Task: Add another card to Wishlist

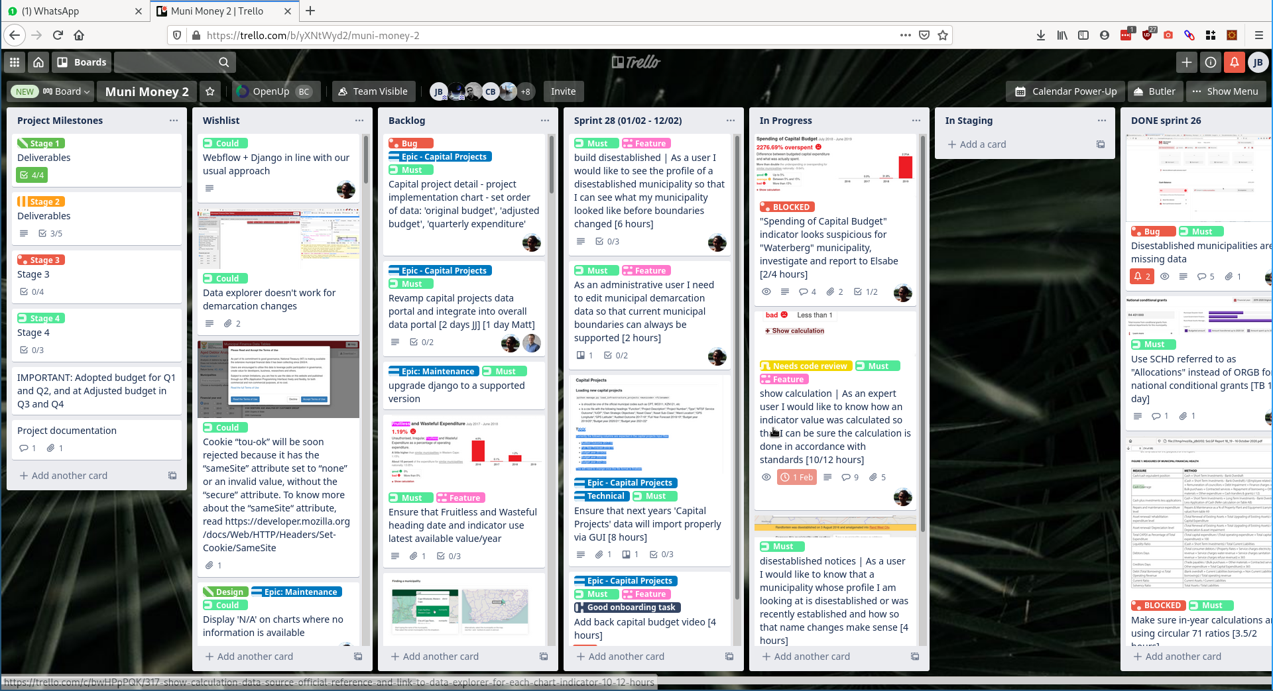Action: (x=249, y=657)
